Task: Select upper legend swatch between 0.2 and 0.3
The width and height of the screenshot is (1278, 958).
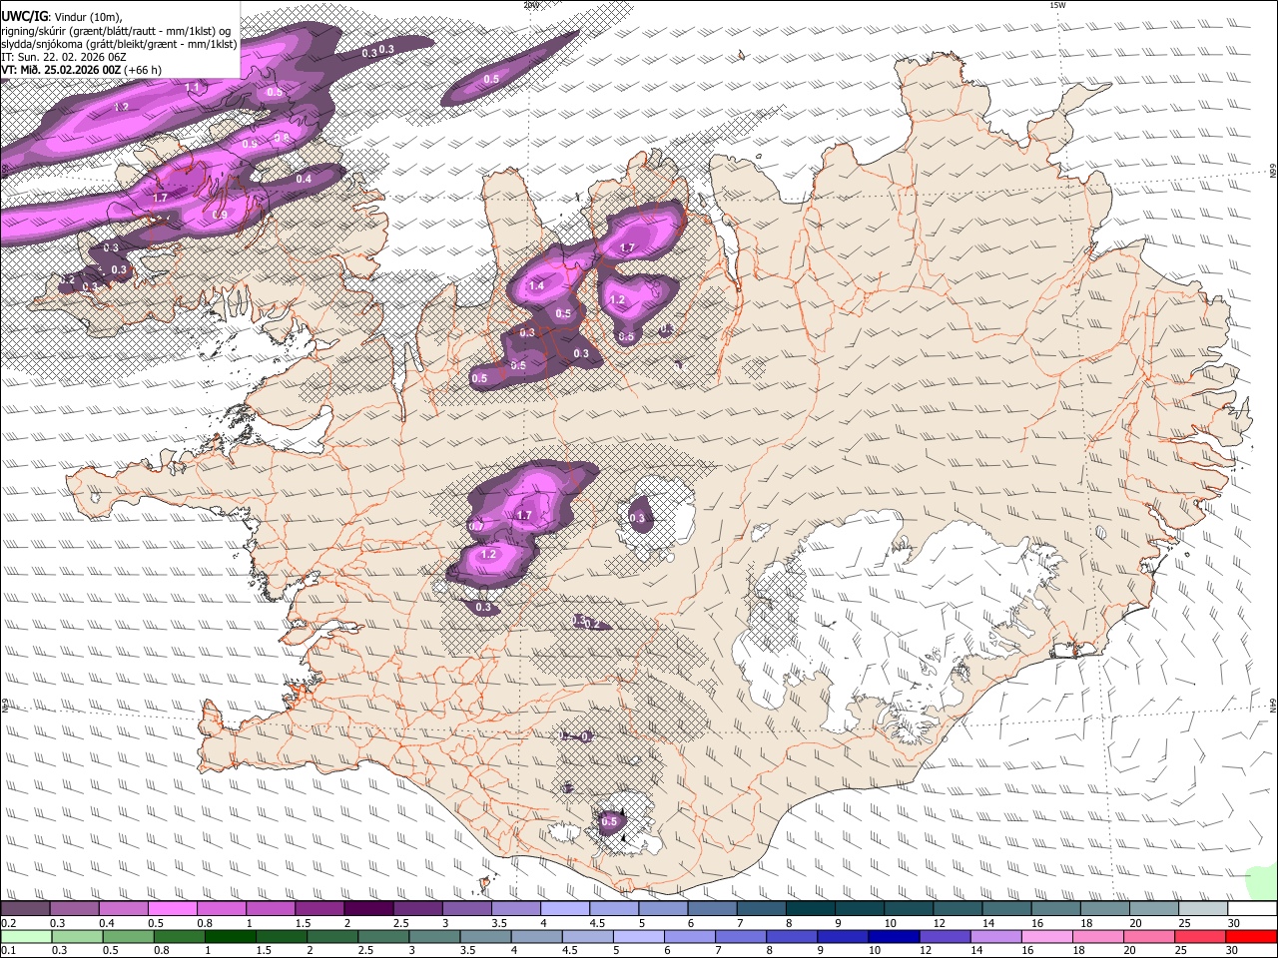Action: click(25, 908)
